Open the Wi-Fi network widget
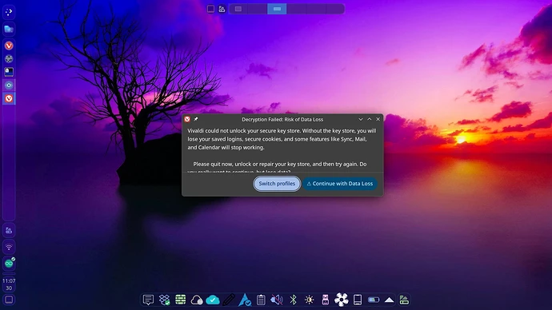The width and height of the screenshot is (552, 310). (x=9, y=247)
